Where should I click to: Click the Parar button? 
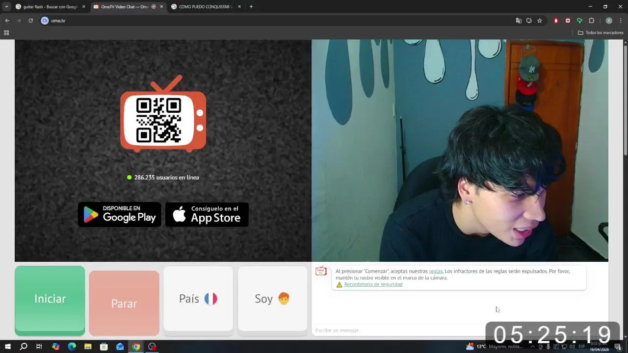pyautogui.click(x=124, y=303)
